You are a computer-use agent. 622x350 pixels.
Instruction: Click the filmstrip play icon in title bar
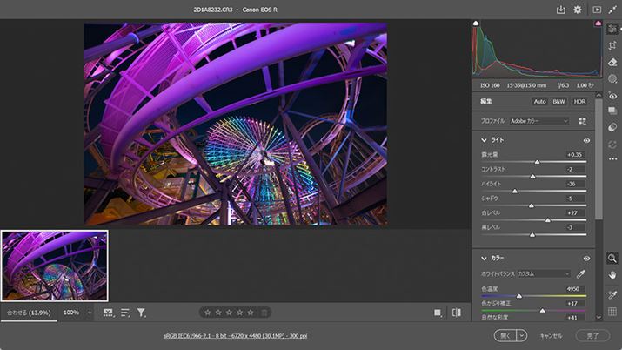click(597, 10)
